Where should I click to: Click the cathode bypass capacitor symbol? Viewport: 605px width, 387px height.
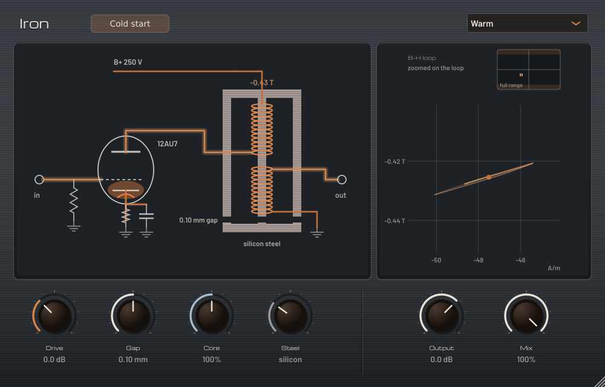tap(146, 216)
